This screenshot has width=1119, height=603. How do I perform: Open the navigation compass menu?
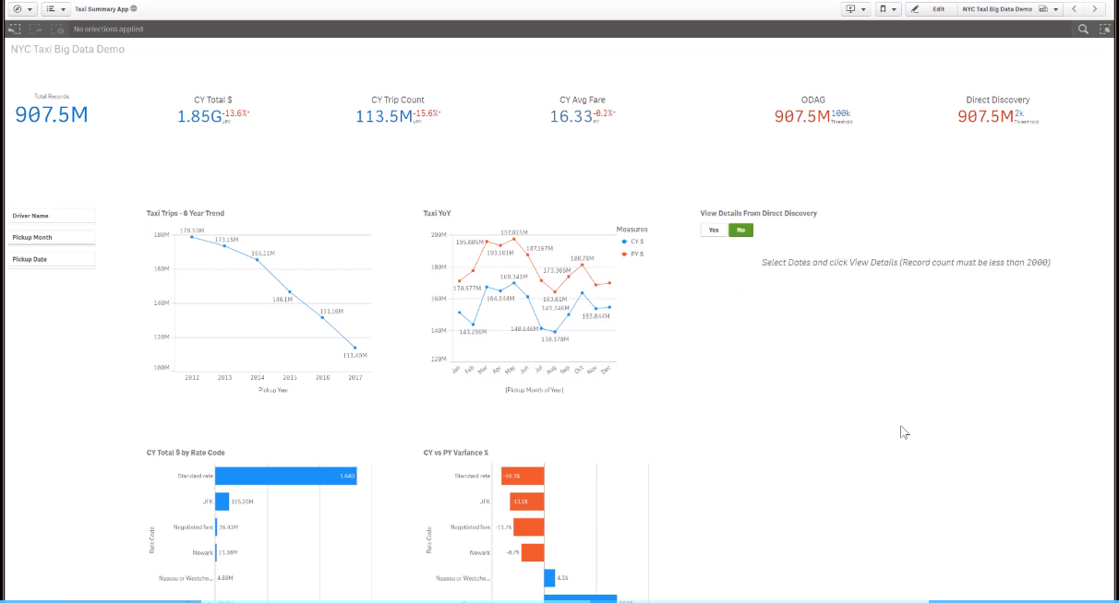click(23, 8)
